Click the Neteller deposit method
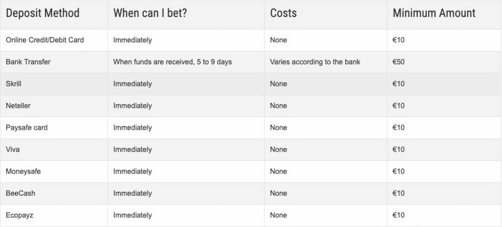 coord(18,106)
